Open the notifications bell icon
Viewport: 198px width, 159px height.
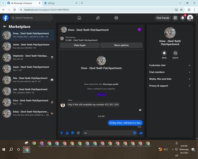pyautogui.click(x=183, y=18)
